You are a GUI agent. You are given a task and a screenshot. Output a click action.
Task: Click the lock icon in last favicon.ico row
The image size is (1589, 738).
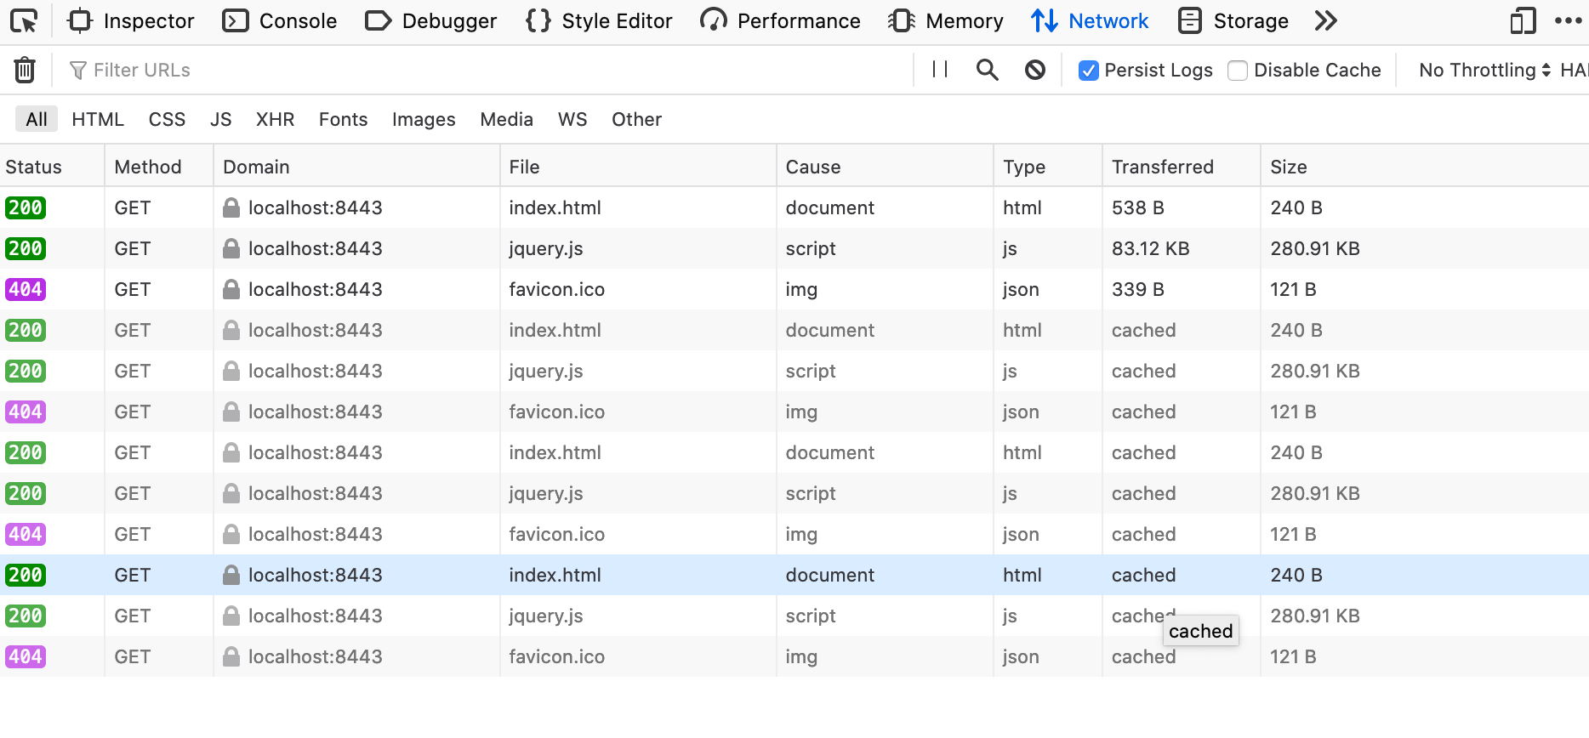tap(231, 656)
